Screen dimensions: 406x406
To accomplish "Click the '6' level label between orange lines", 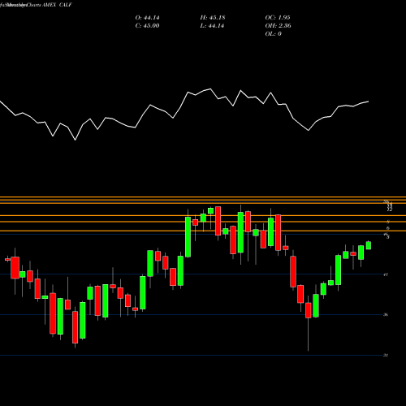I will pos(388,228).
